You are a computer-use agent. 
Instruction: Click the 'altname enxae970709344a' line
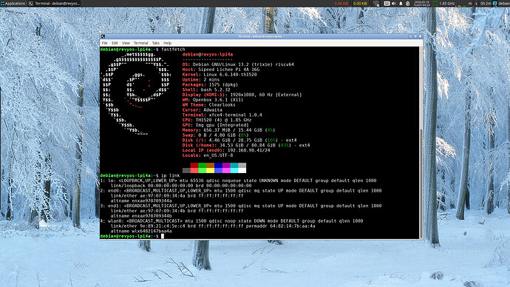coord(141,200)
